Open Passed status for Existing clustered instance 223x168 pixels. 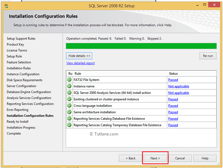[173, 99]
